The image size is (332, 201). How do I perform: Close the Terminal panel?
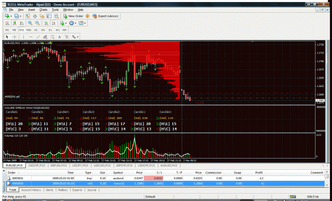4,170
